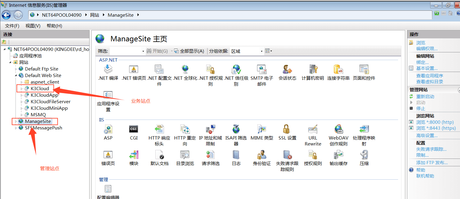This screenshot has width=460, height=199.
Task: Open the 默认文档 icon
Action: point(159,155)
